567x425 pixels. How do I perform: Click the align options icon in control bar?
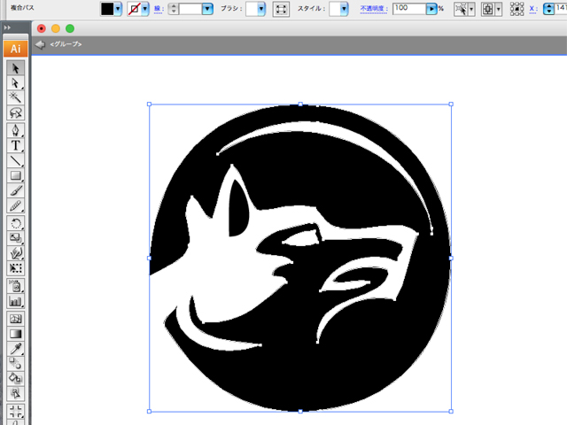(487, 9)
